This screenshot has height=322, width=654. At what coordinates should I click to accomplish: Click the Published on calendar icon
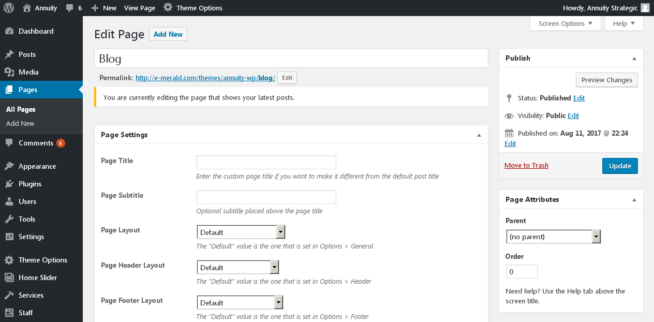point(509,133)
